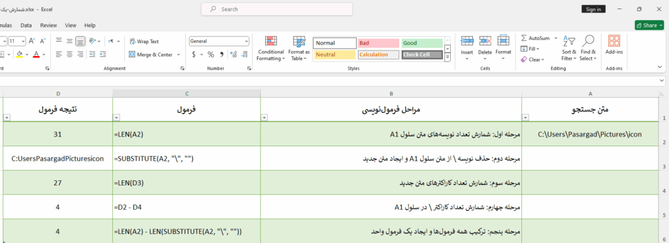Open the font color dropdown arrow
This screenshot has height=243, width=669.
click(x=44, y=55)
